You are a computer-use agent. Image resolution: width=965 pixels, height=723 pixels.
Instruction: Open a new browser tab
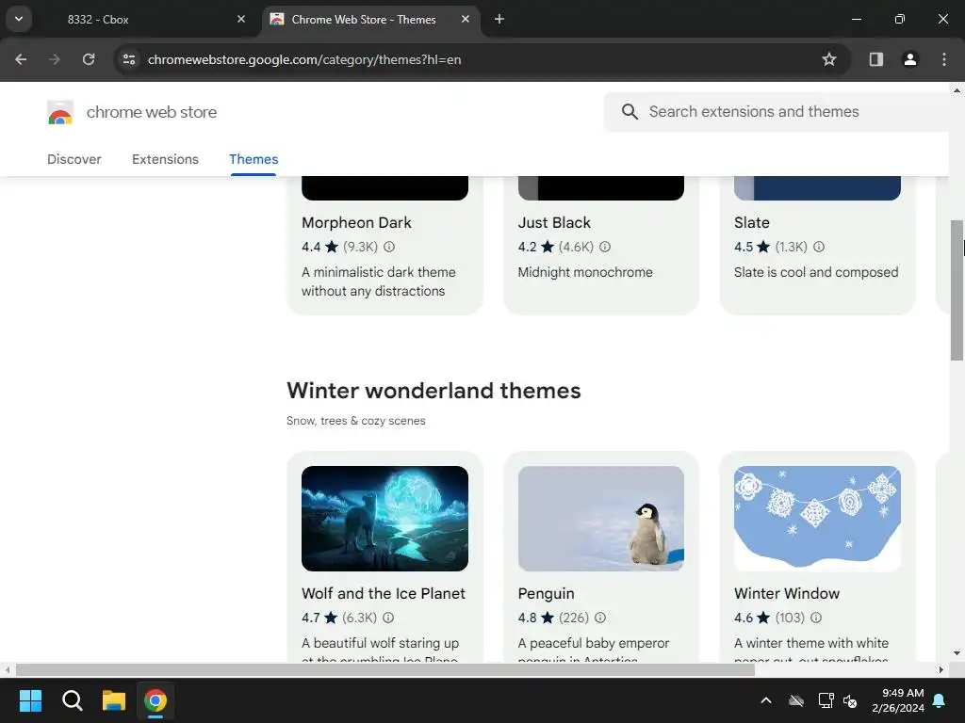coord(499,20)
